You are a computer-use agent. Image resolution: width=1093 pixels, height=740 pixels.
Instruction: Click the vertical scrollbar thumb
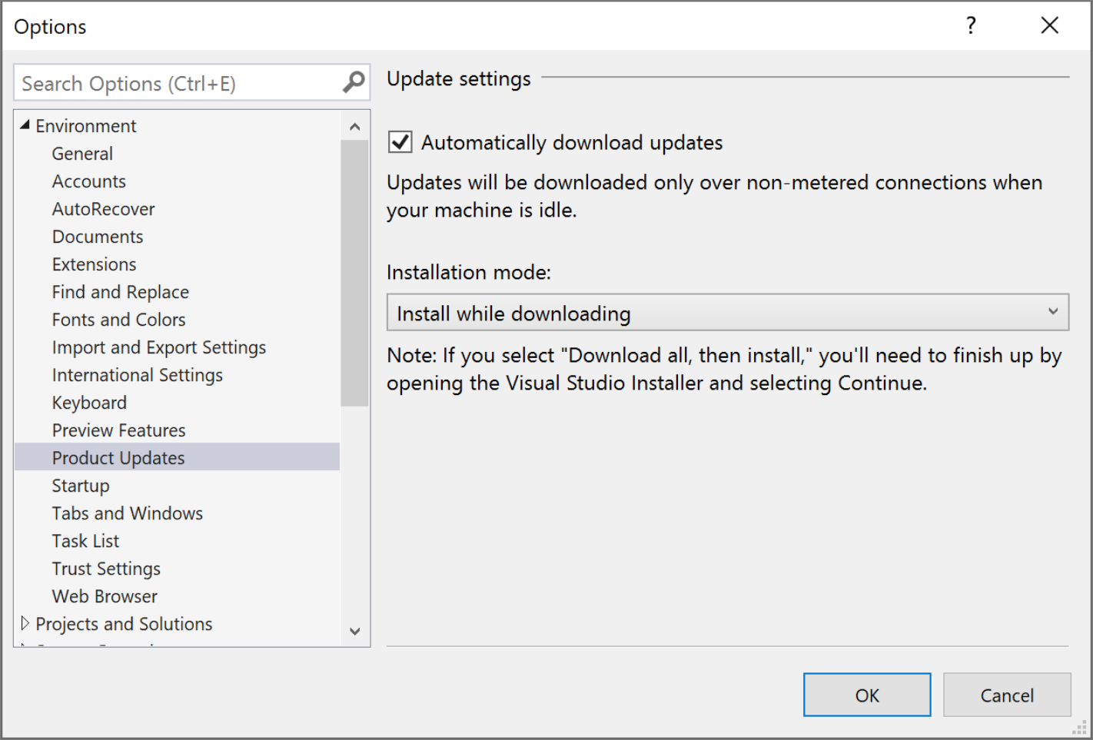point(355,269)
